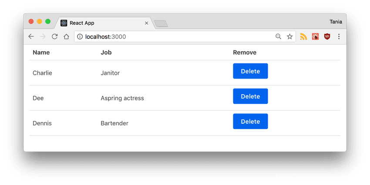370x185 pixels.
Task: Reload the page with the refresh icon
Action: 55,36
